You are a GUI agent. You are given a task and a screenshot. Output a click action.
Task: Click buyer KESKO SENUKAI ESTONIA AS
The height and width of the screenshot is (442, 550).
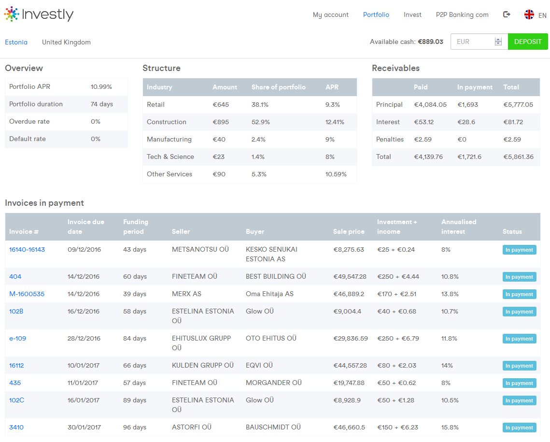[271, 254]
